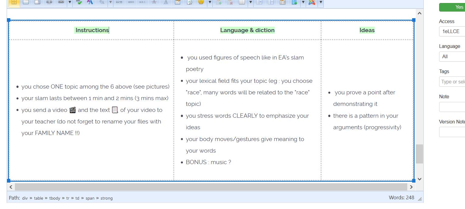Open dropdown arrow right of Joomla icon

(321, 2)
